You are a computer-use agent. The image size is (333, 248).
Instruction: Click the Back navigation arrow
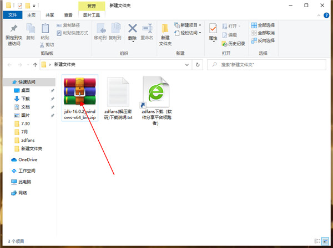(9, 65)
